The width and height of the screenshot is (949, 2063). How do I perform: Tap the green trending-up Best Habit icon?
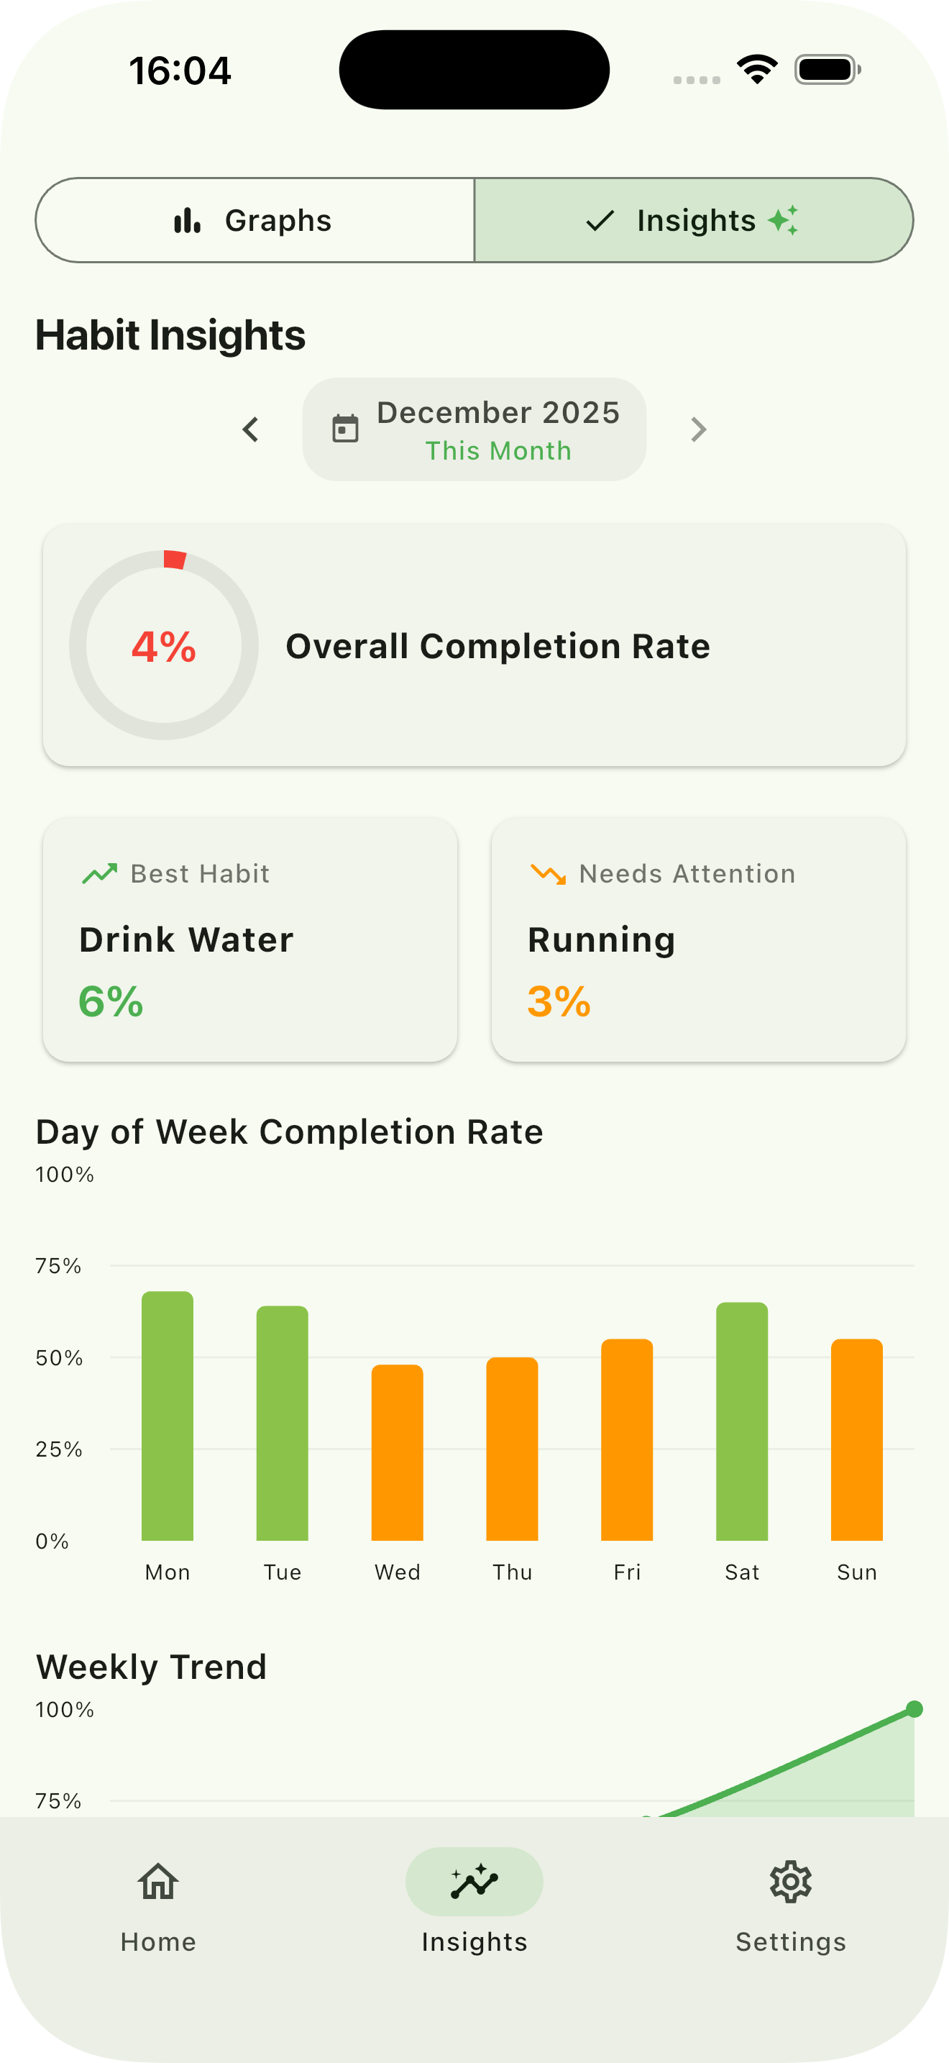99,874
